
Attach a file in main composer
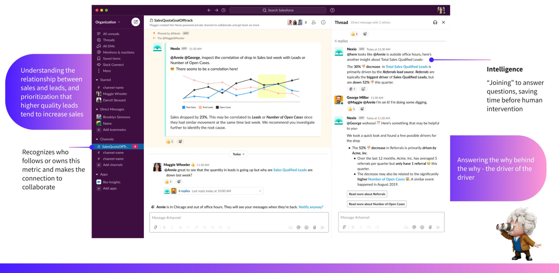tap(315, 227)
